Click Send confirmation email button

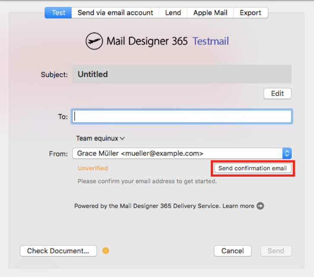[x=253, y=168]
